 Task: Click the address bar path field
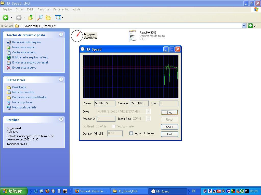click(128, 26)
